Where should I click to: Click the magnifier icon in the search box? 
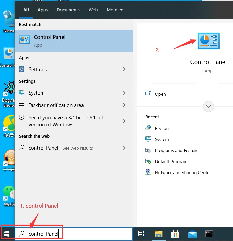(22, 234)
